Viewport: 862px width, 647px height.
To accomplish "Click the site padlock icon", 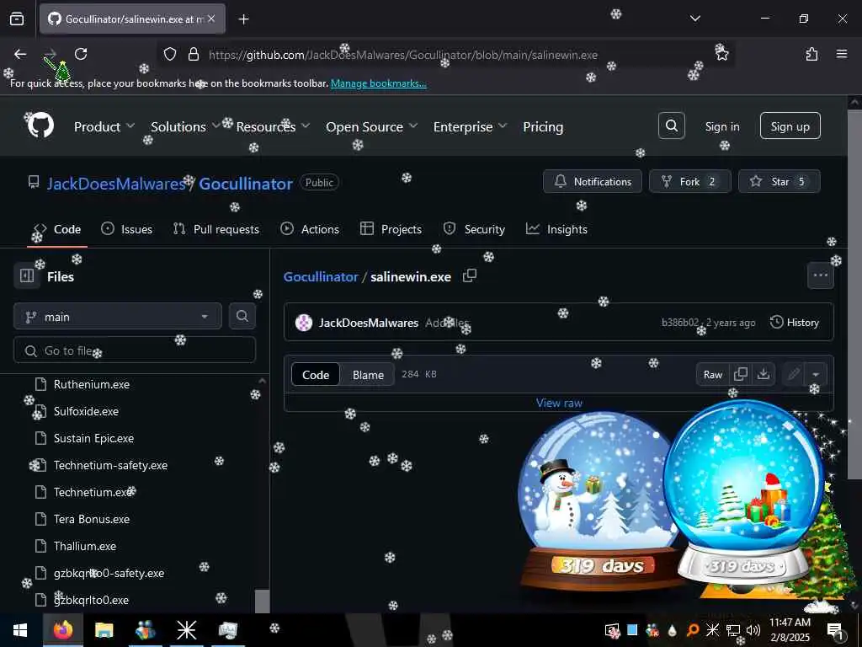I will 193,54.
